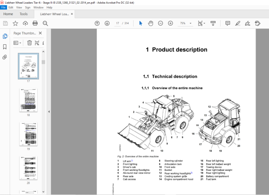Collapse the navigation pane with the arrow
269x195 pixels.
pyautogui.click(x=49, y=112)
